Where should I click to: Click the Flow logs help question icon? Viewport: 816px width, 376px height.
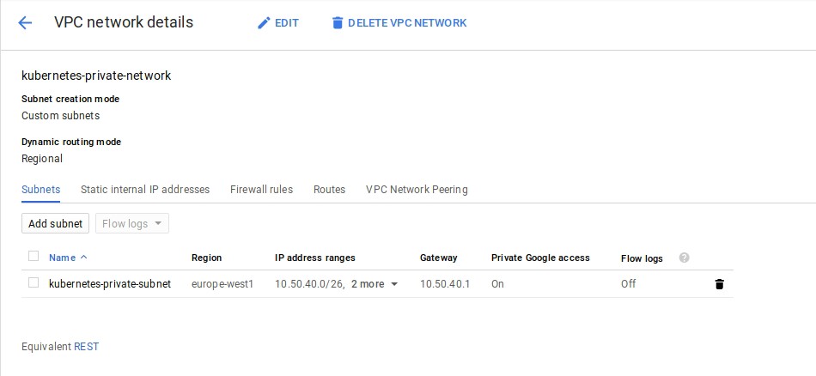click(684, 258)
